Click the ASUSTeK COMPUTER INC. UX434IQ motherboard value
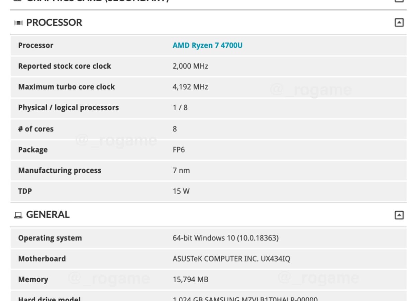This screenshot has height=301, width=416. [231, 259]
